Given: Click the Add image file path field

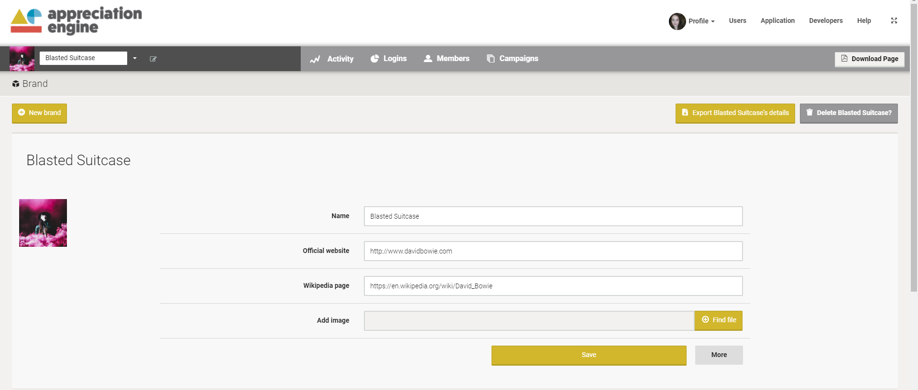Looking at the screenshot, I should [529, 321].
